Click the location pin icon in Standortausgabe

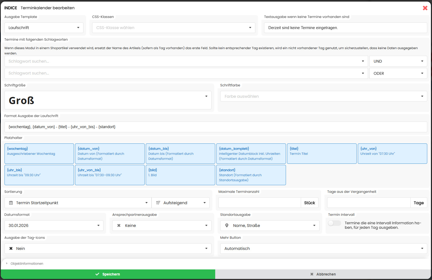tap(227, 226)
